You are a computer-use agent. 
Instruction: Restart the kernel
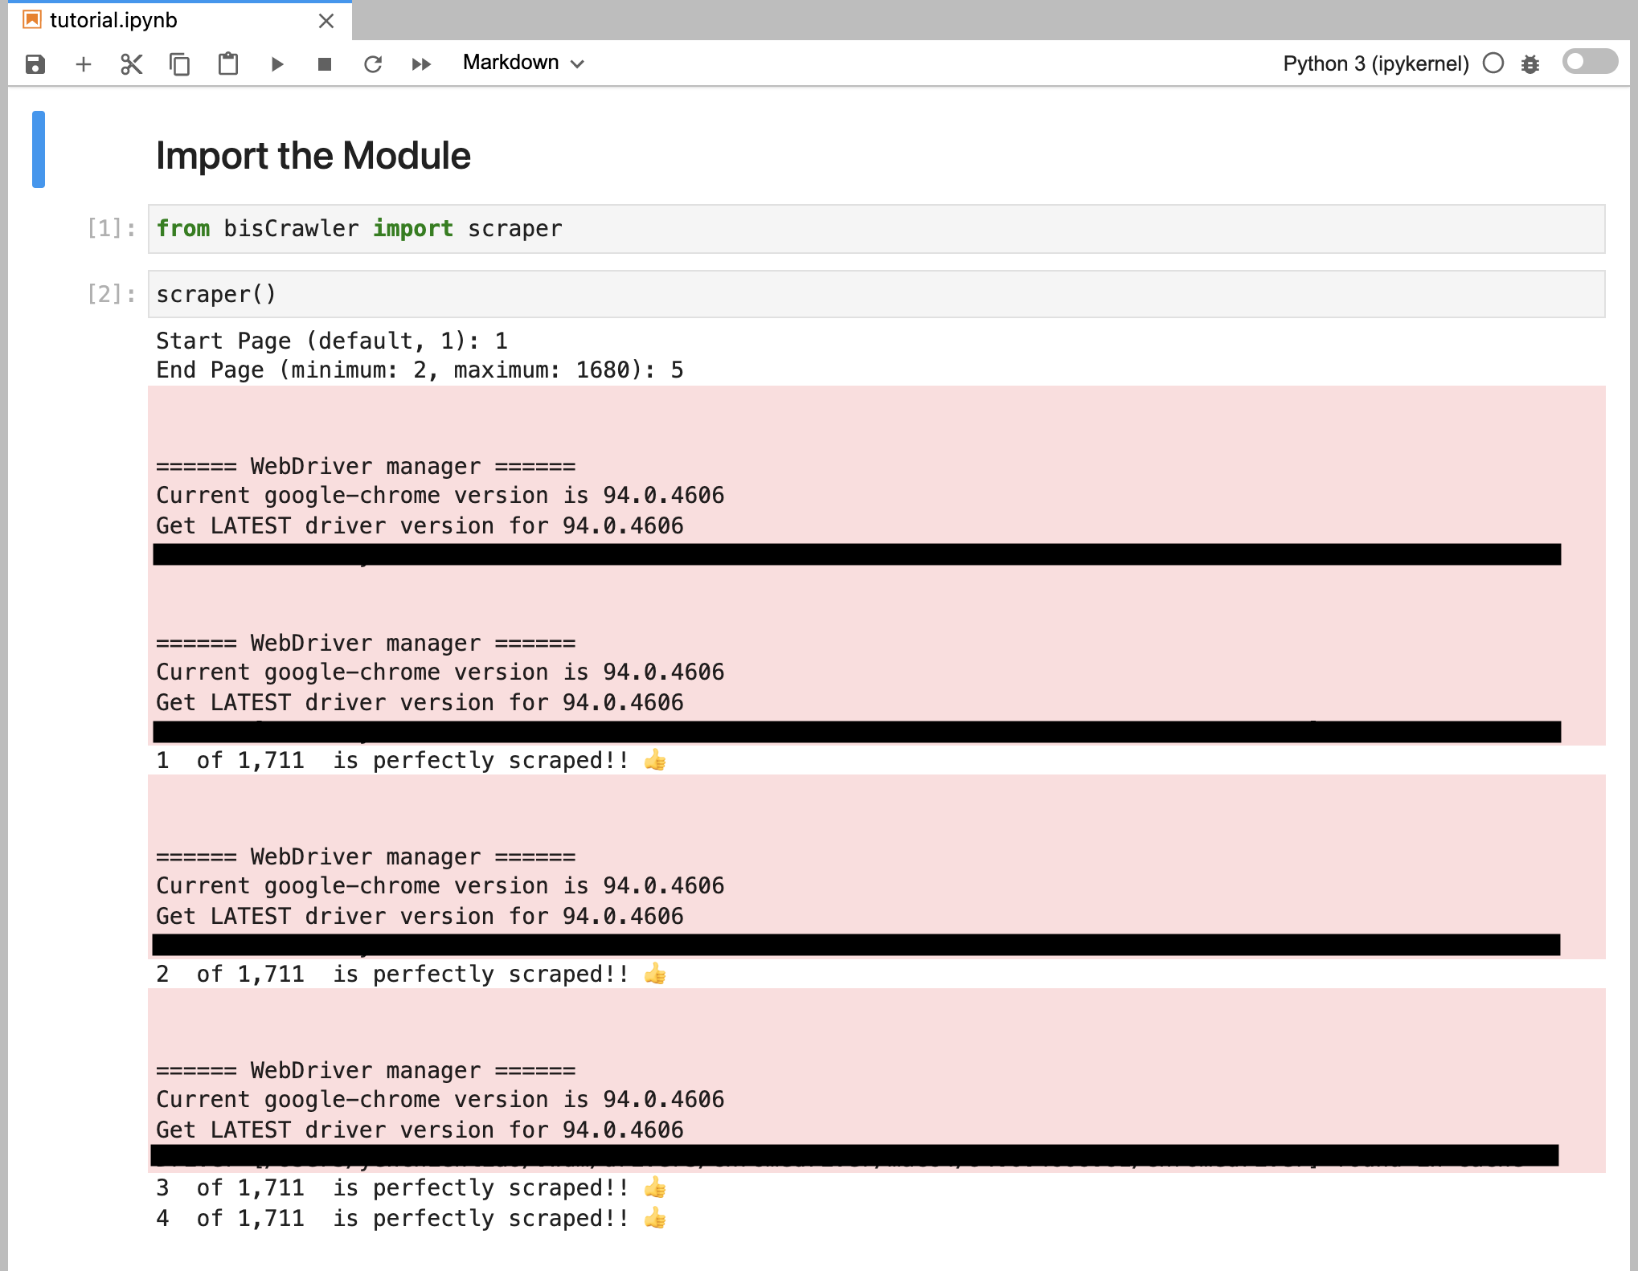pyautogui.click(x=373, y=64)
